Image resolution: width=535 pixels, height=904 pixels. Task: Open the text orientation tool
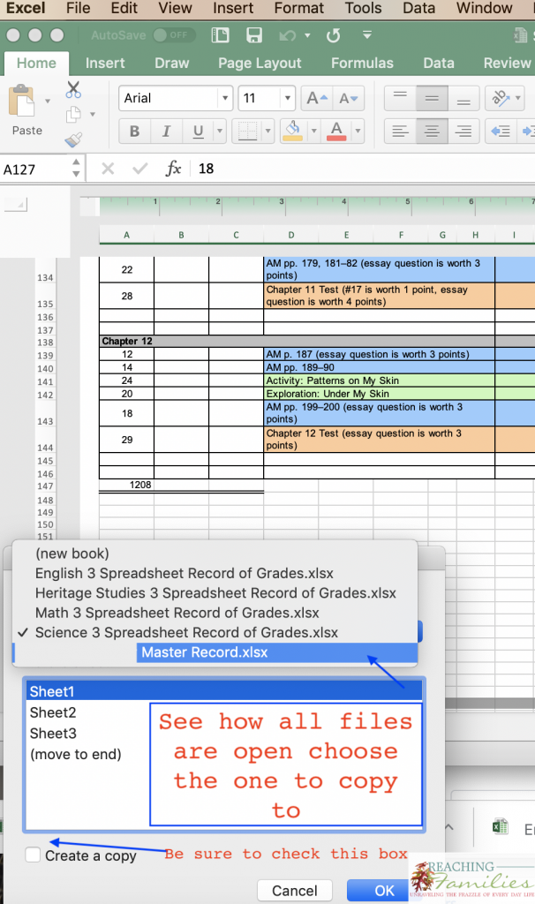pos(500,98)
